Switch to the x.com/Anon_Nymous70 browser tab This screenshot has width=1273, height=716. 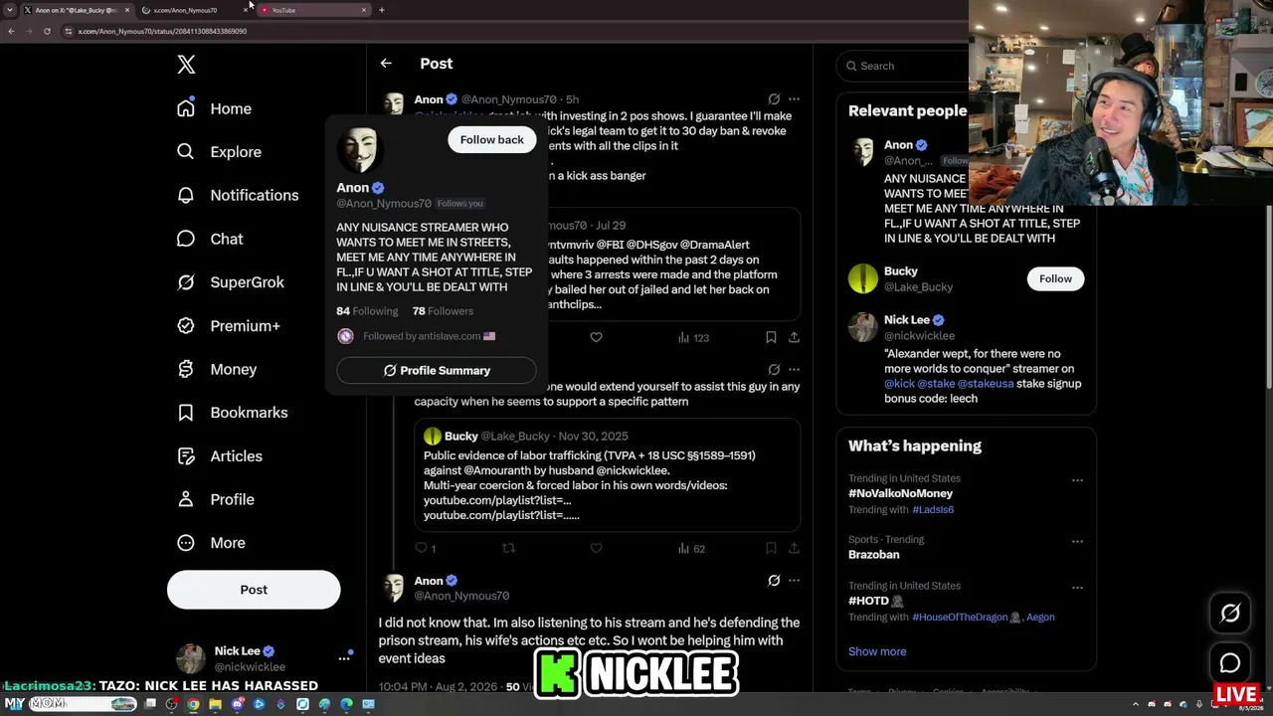pyautogui.click(x=194, y=10)
